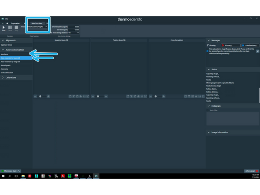The width and height of the screenshot is (260, 195).
Task: Zoom in on Negative Beam Tilt viewer
Action: tap(48, 96)
